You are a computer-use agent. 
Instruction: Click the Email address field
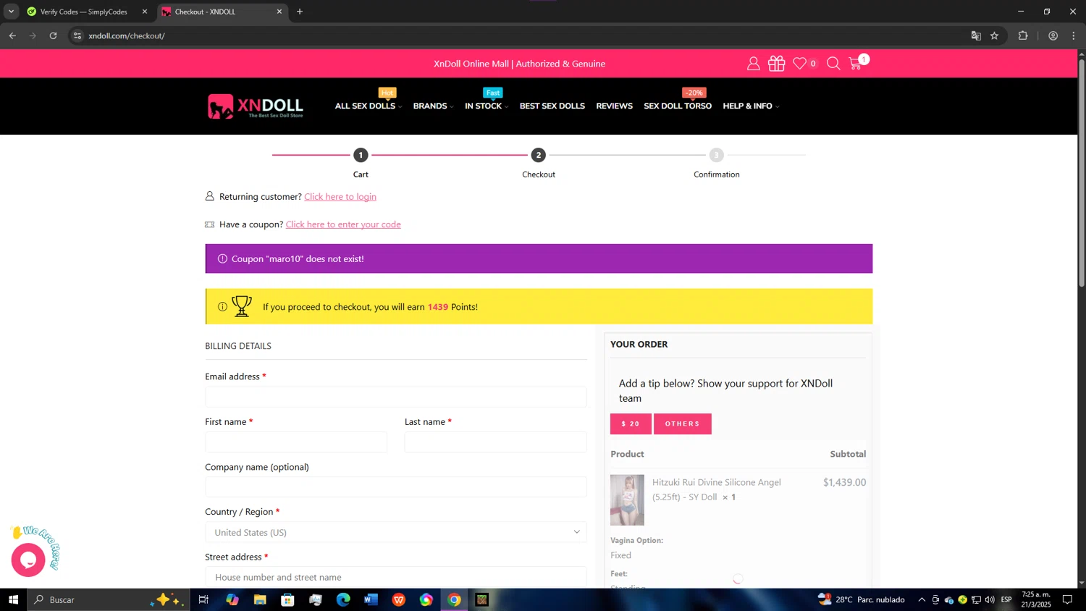396,397
